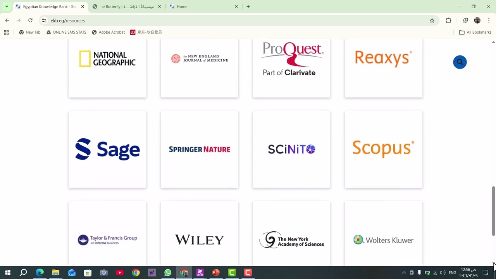Close the Home tab

(x=236, y=7)
